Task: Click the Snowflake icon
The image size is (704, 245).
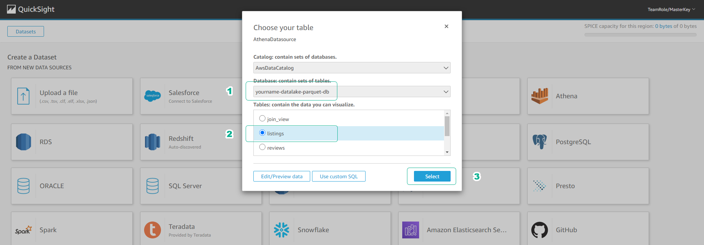Action: pos(282,230)
